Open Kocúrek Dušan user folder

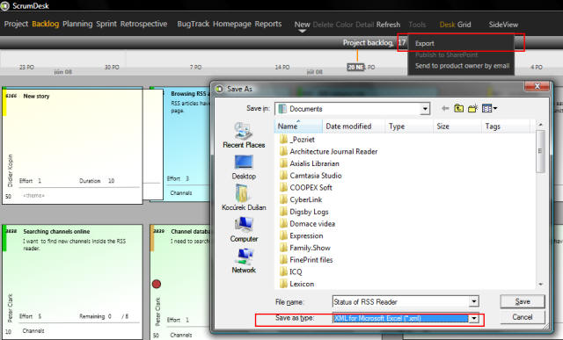(x=244, y=198)
